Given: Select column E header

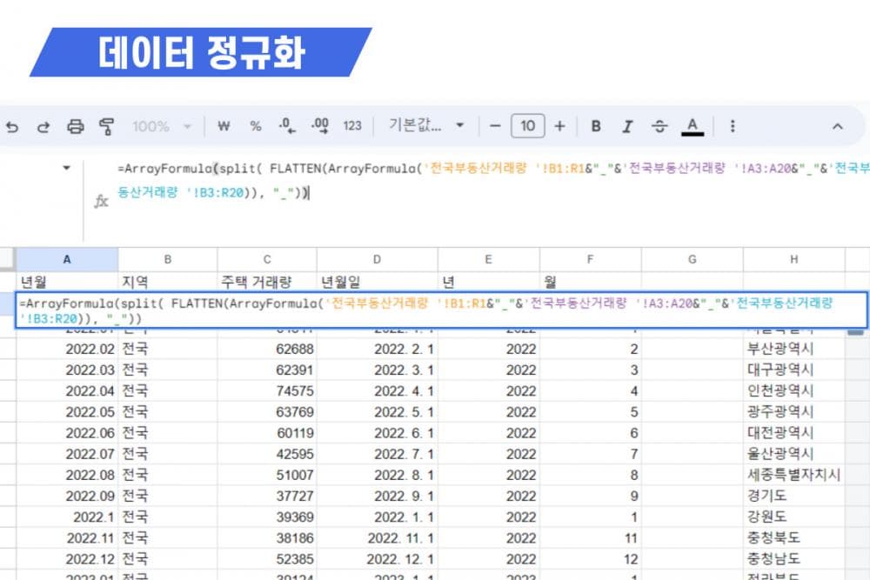Looking at the screenshot, I should (488, 259).
